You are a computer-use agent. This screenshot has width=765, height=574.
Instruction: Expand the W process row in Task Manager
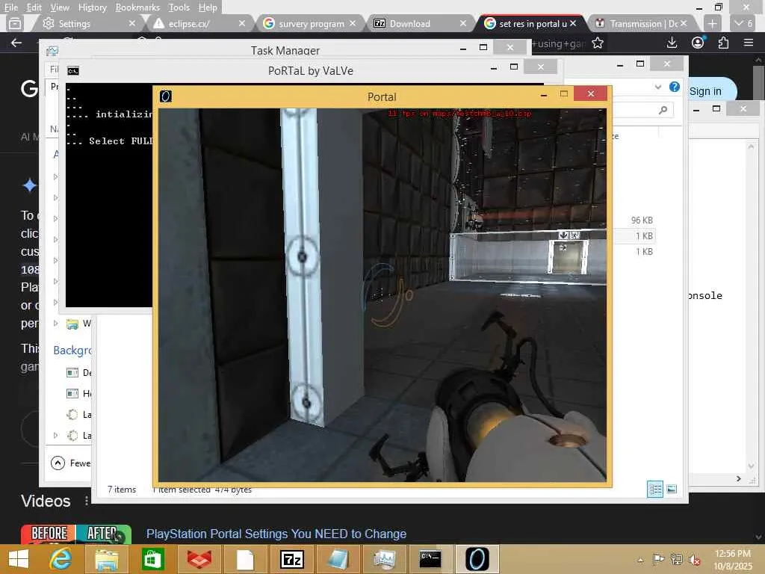[x=55, y=323]
